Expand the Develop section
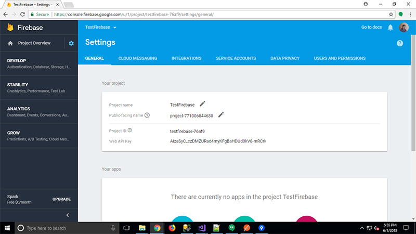416x234 pixels. tap(38, 63)
